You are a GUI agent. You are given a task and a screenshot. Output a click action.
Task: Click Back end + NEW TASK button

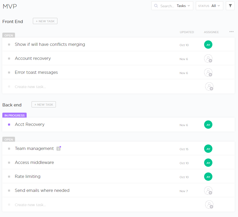44,104
